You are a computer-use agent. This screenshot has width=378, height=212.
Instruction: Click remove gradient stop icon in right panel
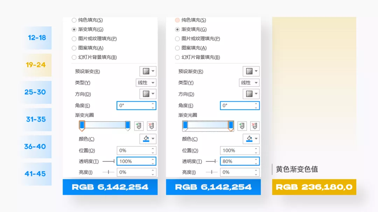pos(254,126)
